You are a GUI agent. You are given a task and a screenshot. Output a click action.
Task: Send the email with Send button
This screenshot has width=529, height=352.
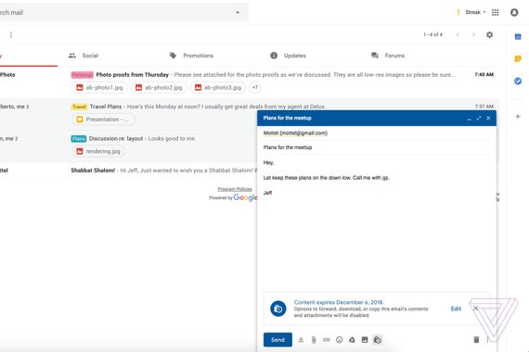pos(277,340)
